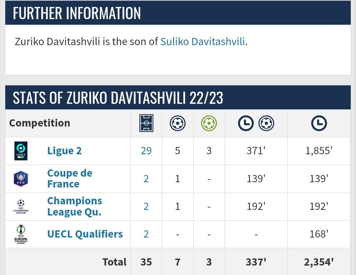Click UECL Qualifiers appearances count
Screen dimensions: 356x275
(x=146, y=234)
